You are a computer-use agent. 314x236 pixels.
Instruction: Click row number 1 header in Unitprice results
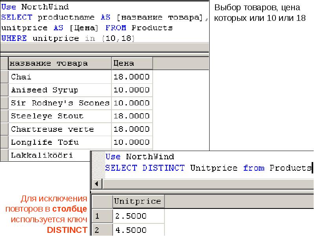point(102,216)
